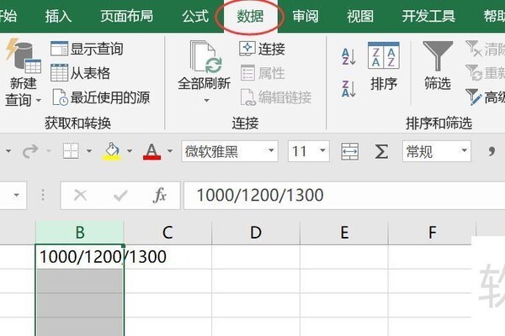Viewport: 505px width, 336px height.
Task: Expand Refresh All dropdown arrow
Action: tap(206, 100)
